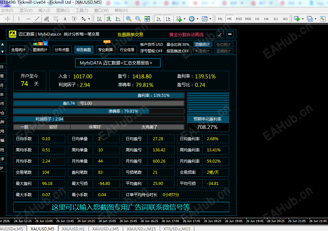This screenshot has height=231, width=328.
Task: Open Periods clock icon
Action: [192, 19]
